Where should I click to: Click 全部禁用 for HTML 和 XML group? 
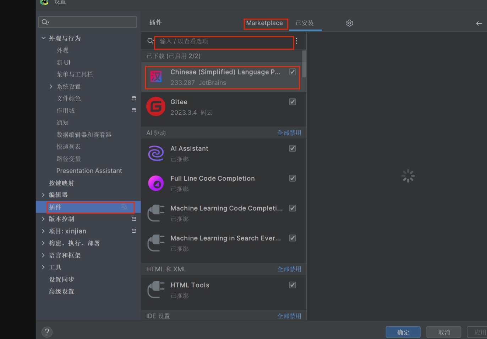(289, 269)
